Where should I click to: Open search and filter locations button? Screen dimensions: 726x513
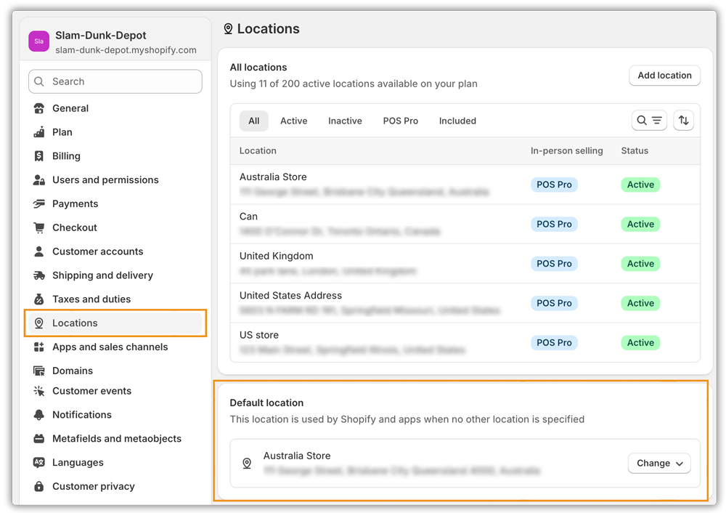[x=649, y=121]
